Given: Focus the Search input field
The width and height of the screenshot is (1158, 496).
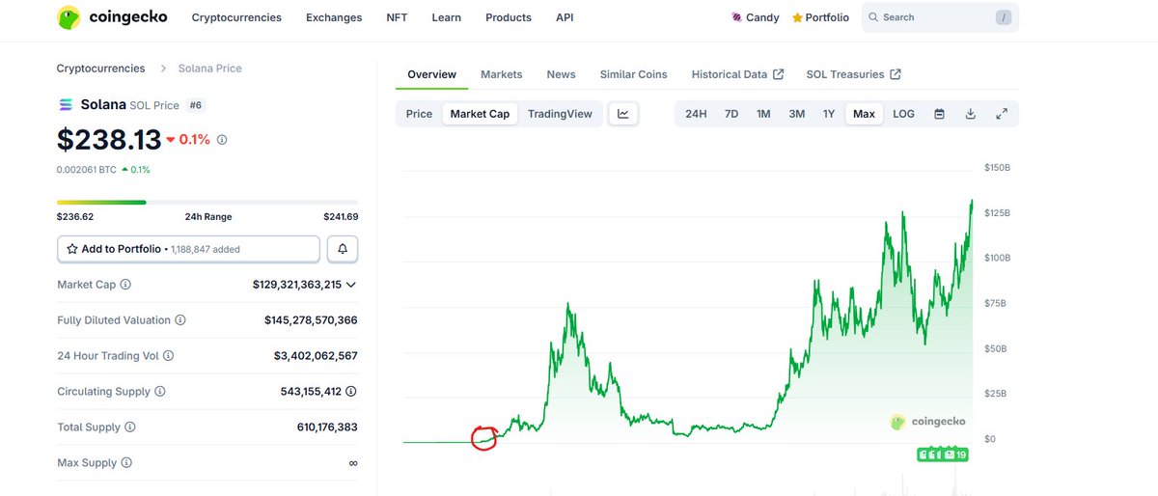Looking at the screenshot, I should (940, 17).
